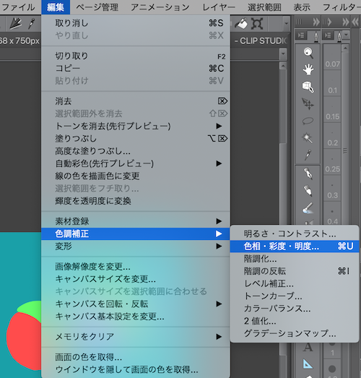The height and width of the screenshot is (378, 361).
Task: Expand the 変形 submenu
Action: tap(136, 246)
